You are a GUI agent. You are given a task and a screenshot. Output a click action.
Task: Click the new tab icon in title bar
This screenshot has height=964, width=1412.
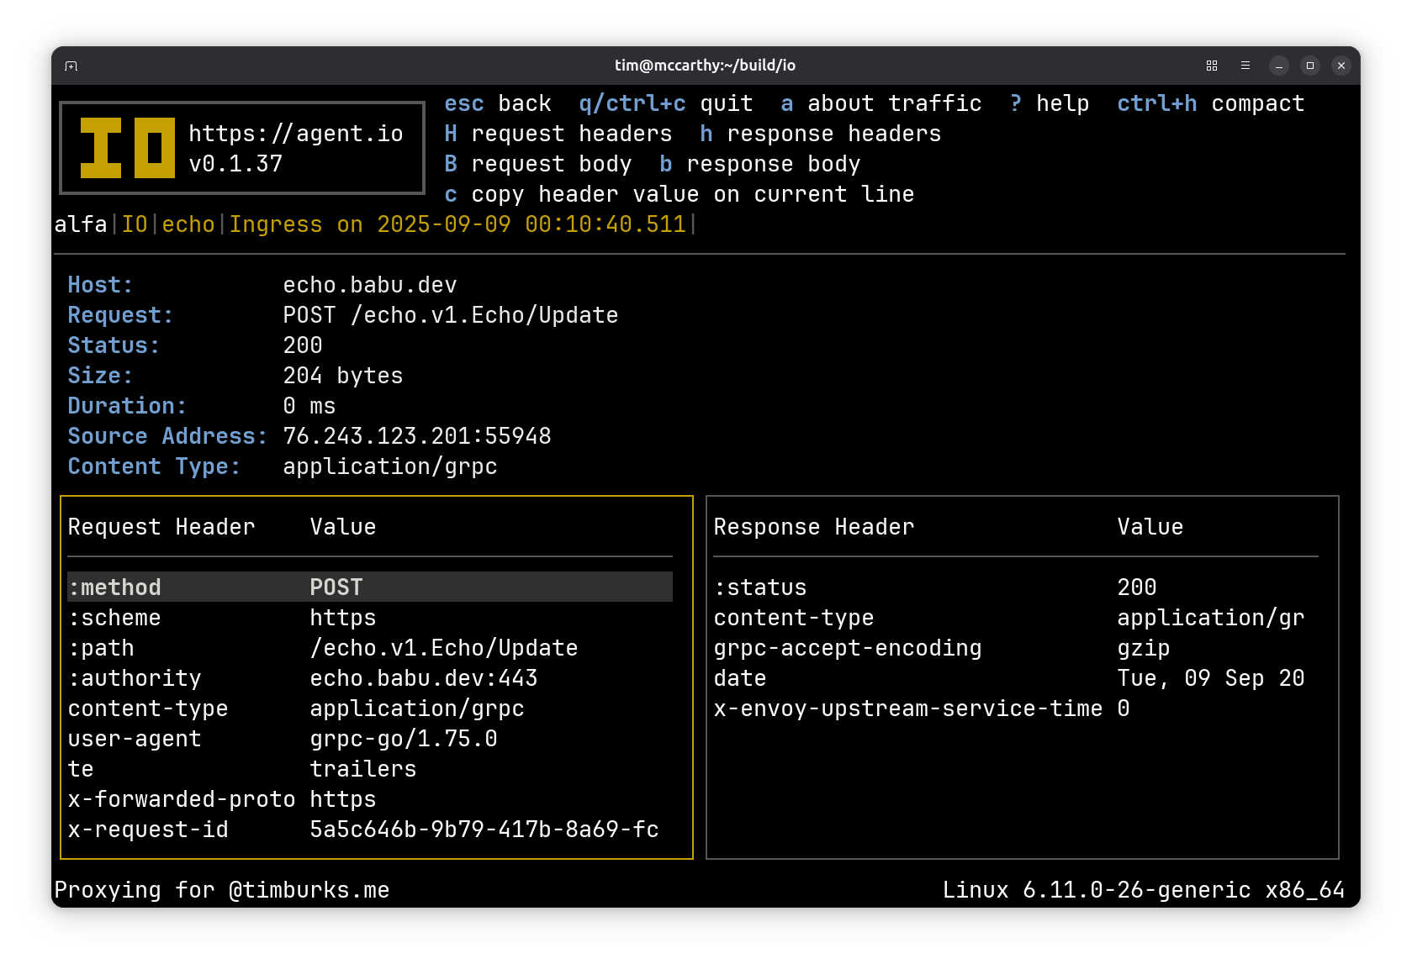point(71,66)
